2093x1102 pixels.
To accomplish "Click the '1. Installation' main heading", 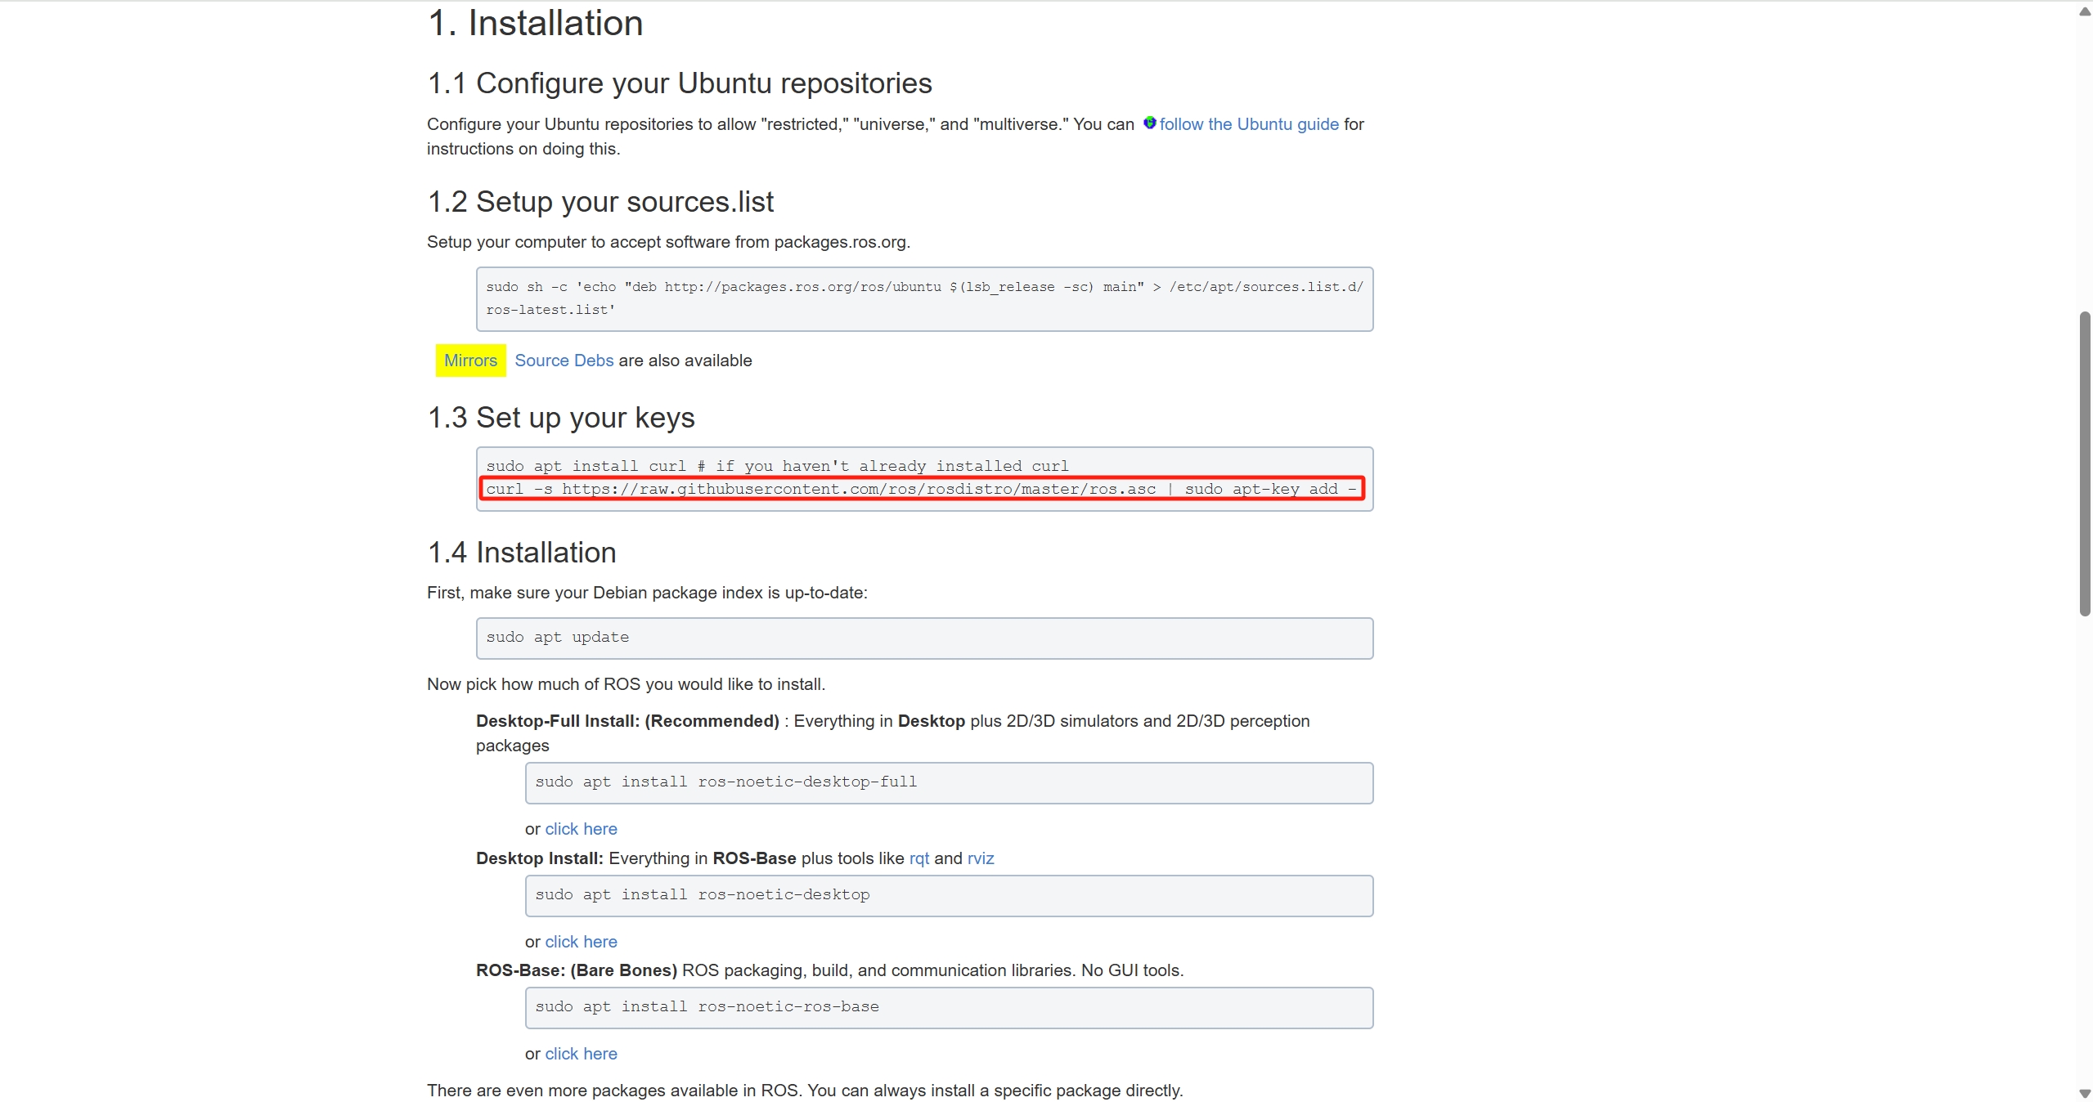I will point(535,23).
